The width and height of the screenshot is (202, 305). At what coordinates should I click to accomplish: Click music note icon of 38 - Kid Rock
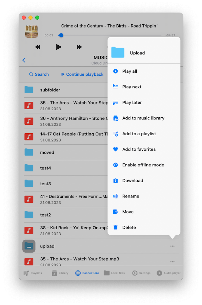(x=29, y=231)
